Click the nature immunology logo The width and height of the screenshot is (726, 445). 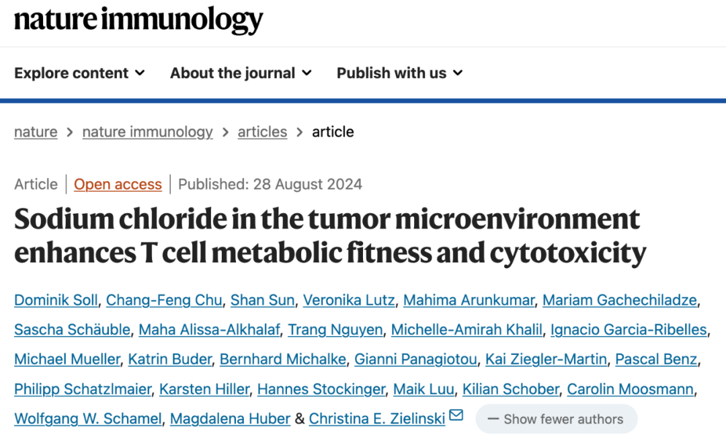[138, 19]
